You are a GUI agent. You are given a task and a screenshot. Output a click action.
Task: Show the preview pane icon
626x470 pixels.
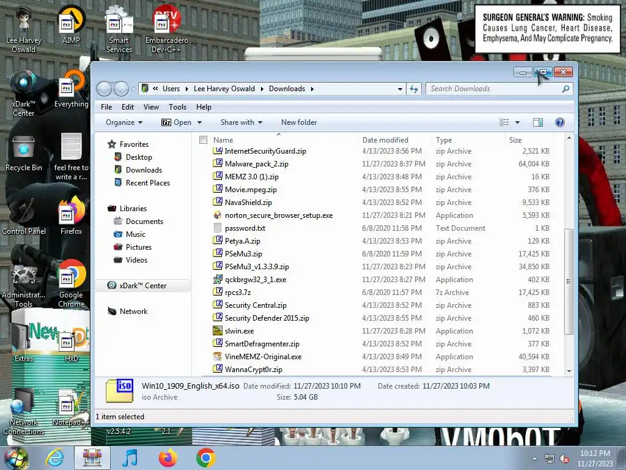click(x=538, y=122)
